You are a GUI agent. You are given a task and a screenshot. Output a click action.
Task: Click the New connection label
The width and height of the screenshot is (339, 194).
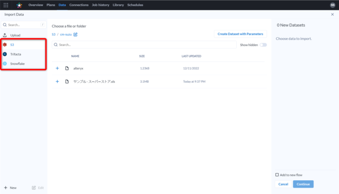tap(13, 188)
